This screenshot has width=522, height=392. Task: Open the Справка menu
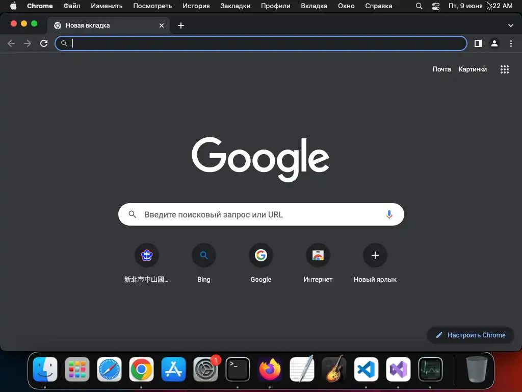coord(379,6)
